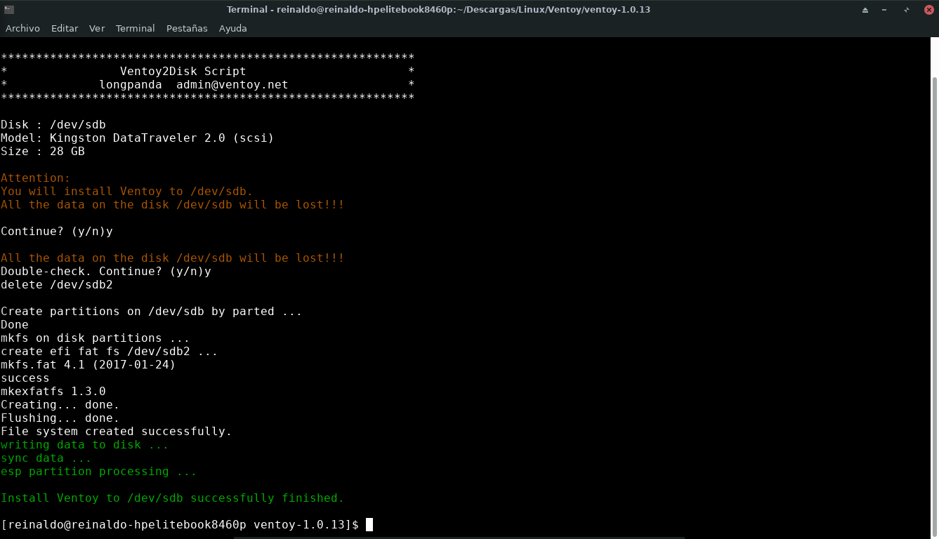
Task: Click 'Install Ventoy to /dev/sdb successfully finished.' line
Action: click(x=173, y=498)
